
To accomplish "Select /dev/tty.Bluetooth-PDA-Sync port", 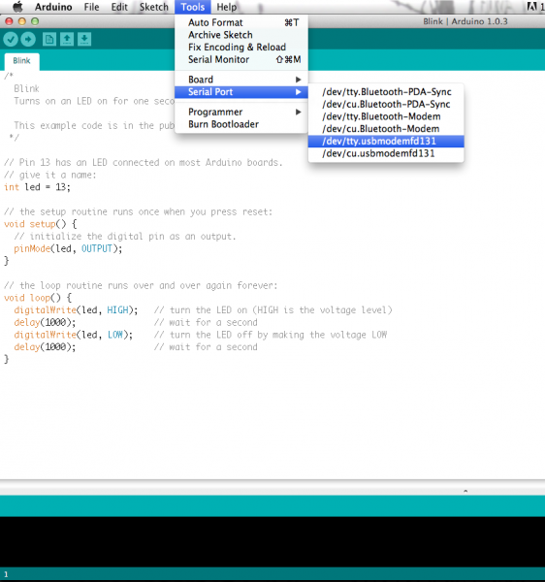I will tap(386, 92).
